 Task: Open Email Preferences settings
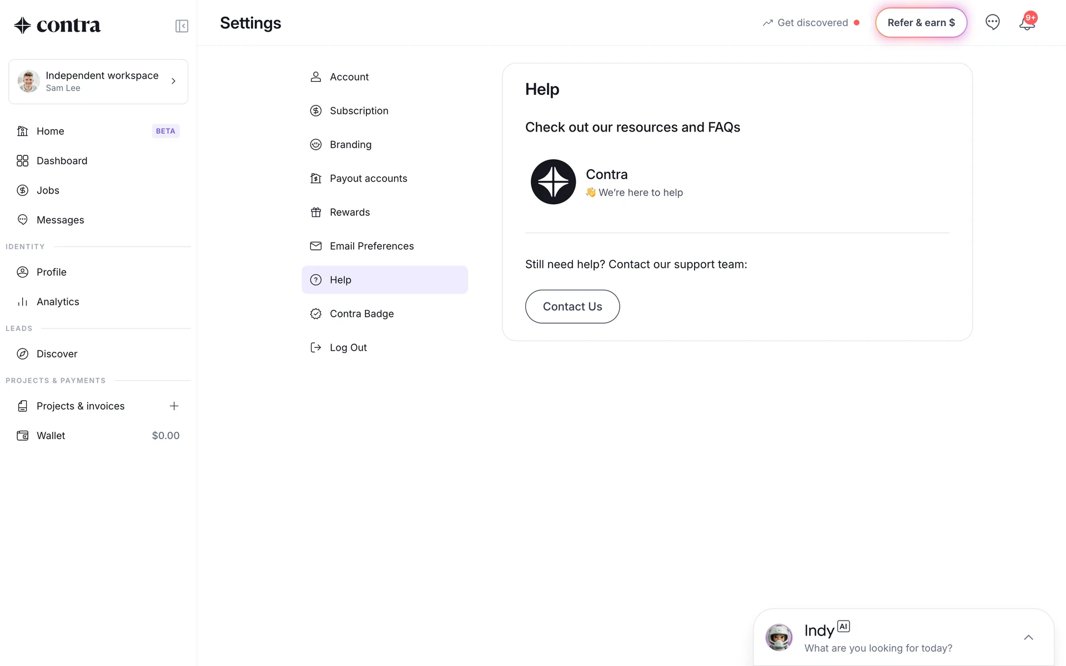click(x=371, y=246)
